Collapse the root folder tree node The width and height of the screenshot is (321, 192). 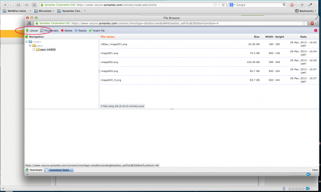pyautogui.click(x=26, y=42)
